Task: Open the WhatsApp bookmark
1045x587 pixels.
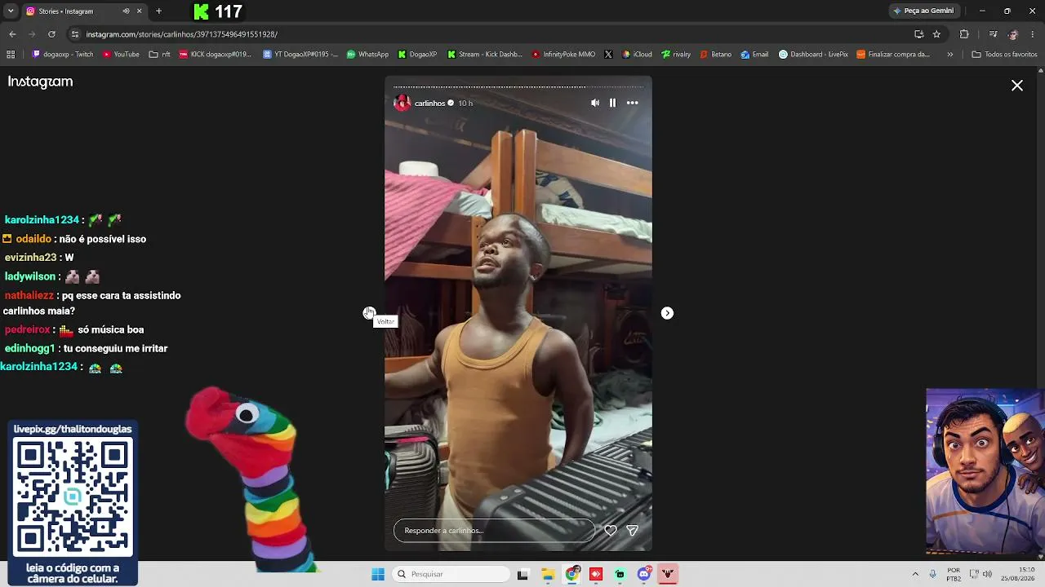Action: click(x=367, y=55)
